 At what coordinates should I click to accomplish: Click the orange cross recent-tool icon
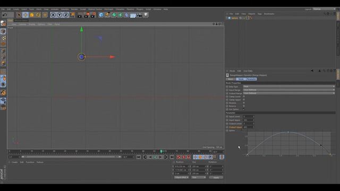(45, 15)
